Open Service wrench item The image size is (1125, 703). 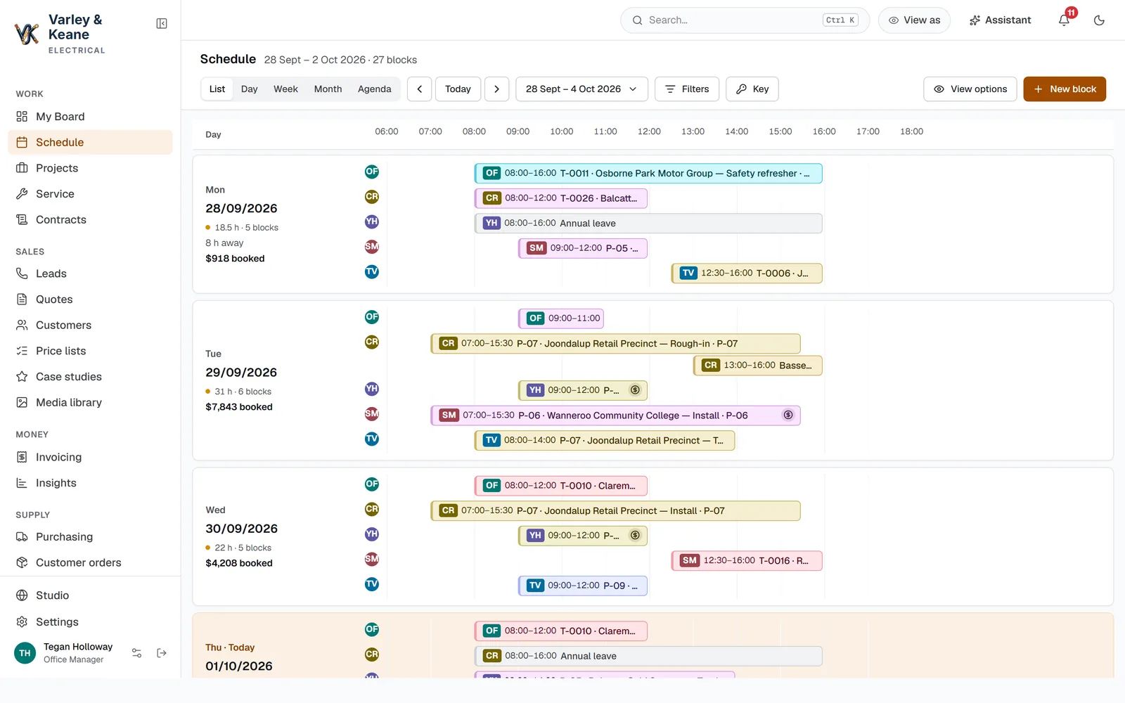pos(90,194)
